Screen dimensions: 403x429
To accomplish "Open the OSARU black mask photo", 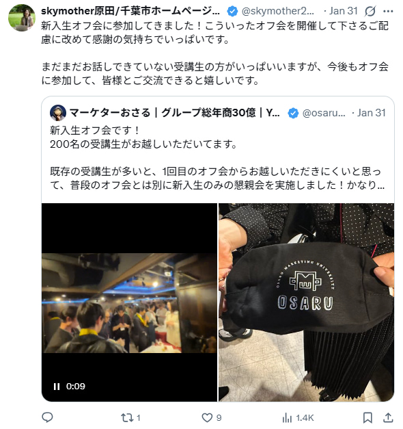I will pyautogui.click(x=306, y=302).
